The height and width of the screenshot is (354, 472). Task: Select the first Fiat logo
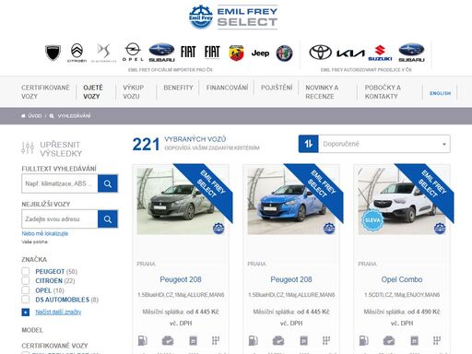point(188,52)
